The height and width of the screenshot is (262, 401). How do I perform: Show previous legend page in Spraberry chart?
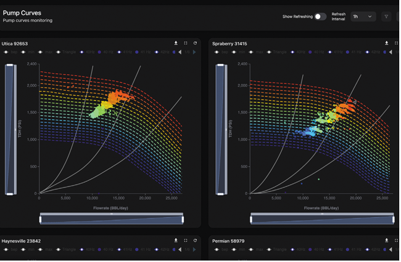[x=390, y=52]
